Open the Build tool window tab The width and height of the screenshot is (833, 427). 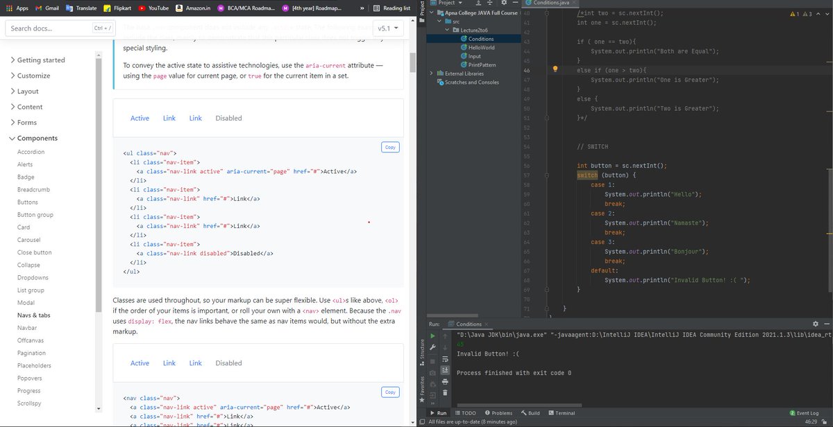tap(530, 413)
